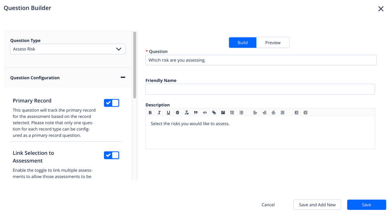Click the italic formatting icon

click(159, 113)
